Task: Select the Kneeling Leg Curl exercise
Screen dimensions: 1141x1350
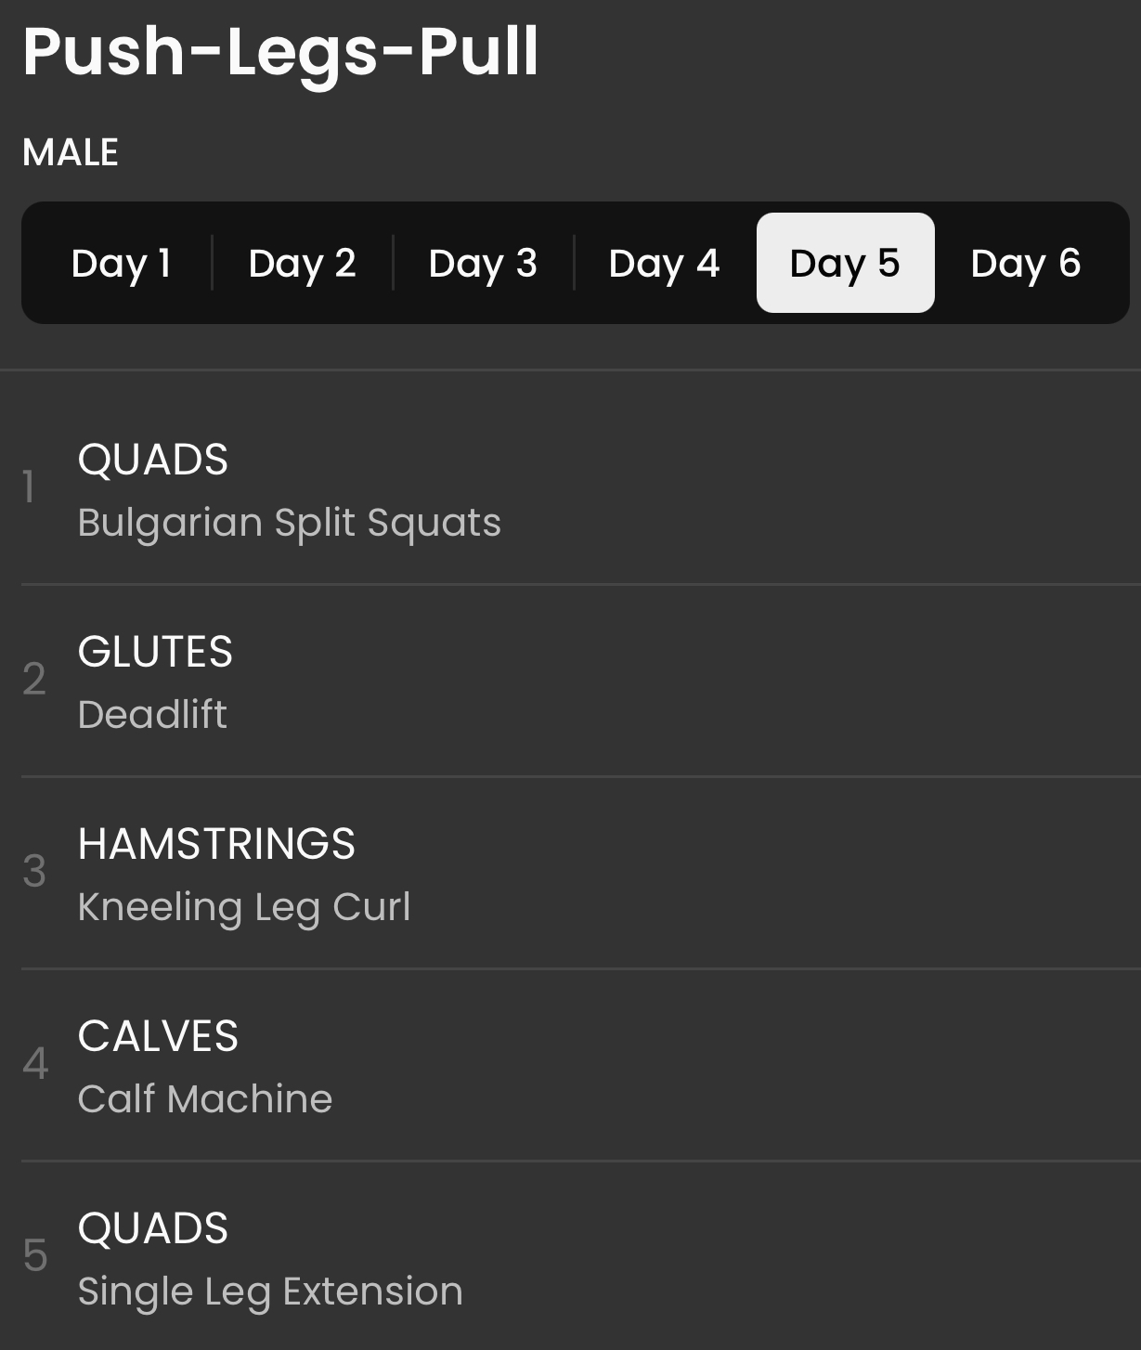Action: coord(243,907)
